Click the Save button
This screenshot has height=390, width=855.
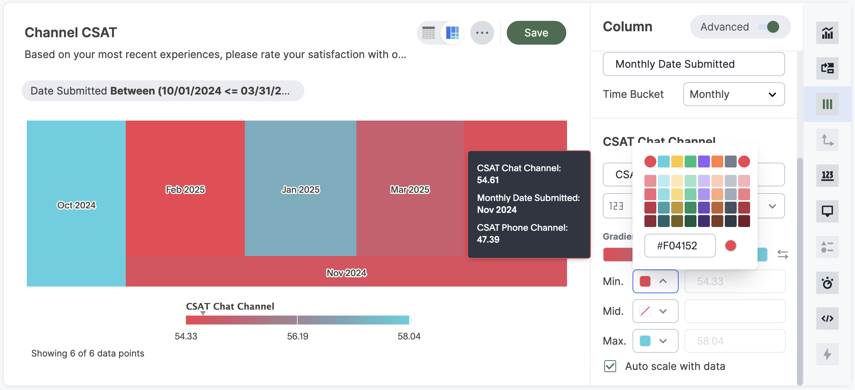536,33
